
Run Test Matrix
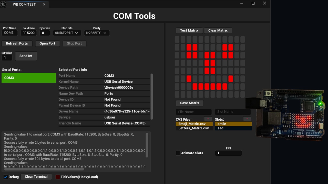(x=189, y=30)
